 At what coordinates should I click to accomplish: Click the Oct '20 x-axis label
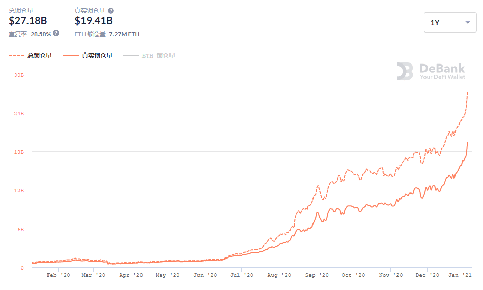click(x=353, y=275)
